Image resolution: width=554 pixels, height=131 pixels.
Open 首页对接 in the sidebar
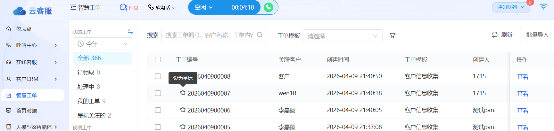[x=27, y=111]
